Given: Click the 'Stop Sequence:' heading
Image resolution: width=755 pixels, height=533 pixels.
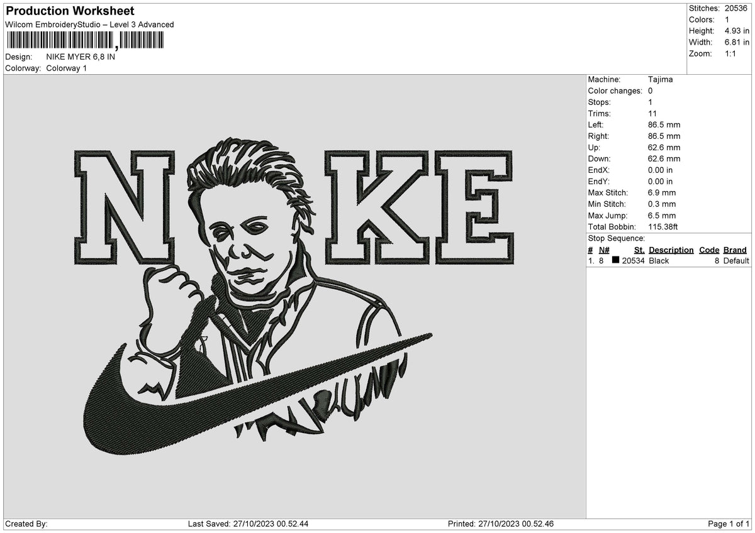Looking at the screenshot, I should point(616,238).
